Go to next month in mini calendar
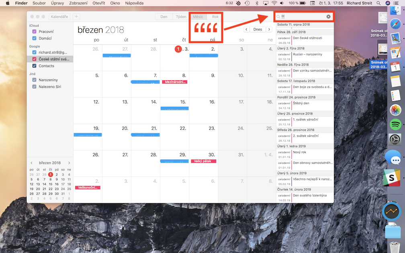 pos(69,163)
